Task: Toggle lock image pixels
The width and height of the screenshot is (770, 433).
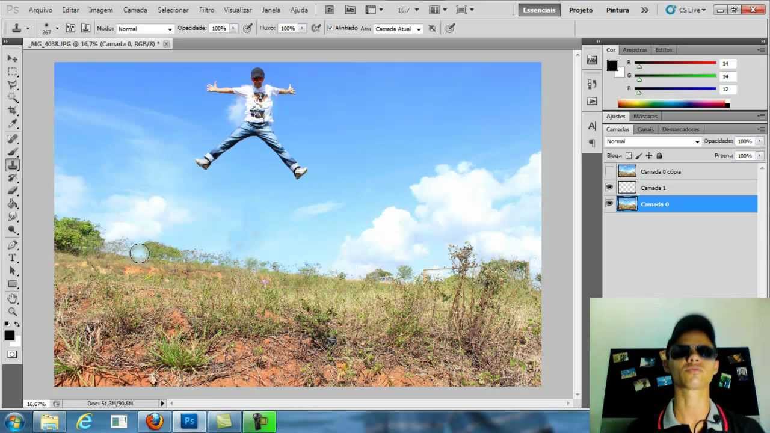Action: click(x=639, y=156)
